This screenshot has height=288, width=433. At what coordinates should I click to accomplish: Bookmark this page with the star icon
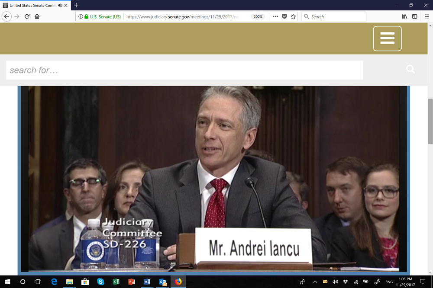click(x=293, y=16)
